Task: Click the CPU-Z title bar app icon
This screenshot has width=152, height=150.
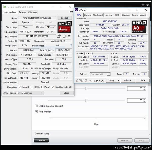Action: [x=77, y=10]
